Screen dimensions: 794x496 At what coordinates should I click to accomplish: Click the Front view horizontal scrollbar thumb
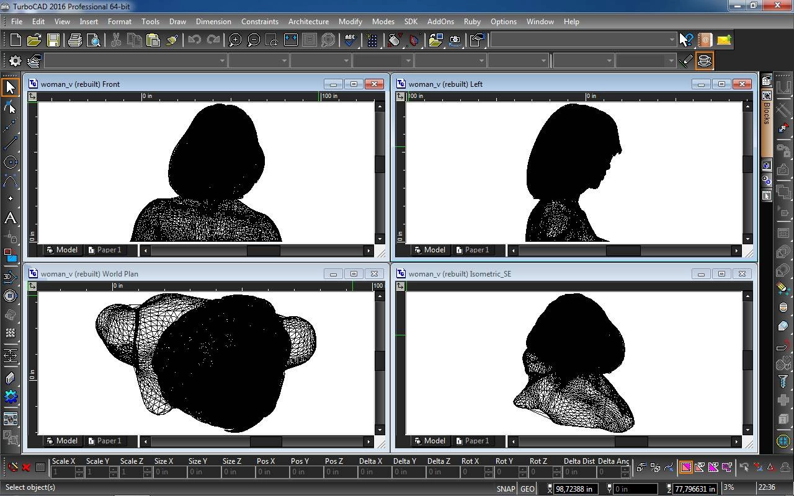[x=263, y=250]
